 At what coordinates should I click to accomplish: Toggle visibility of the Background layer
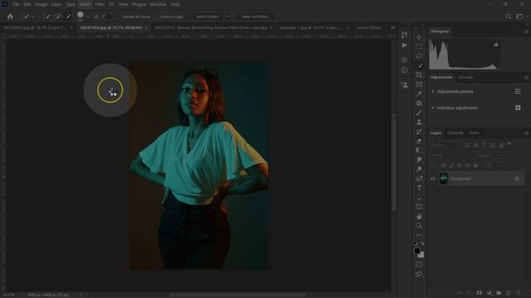(433, 179)
